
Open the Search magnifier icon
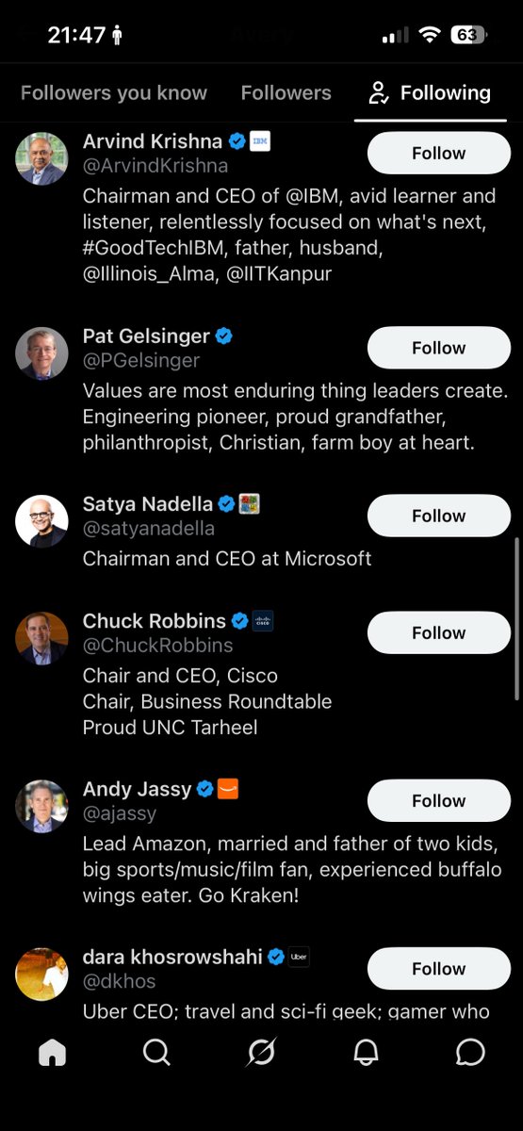[156, 1052]
